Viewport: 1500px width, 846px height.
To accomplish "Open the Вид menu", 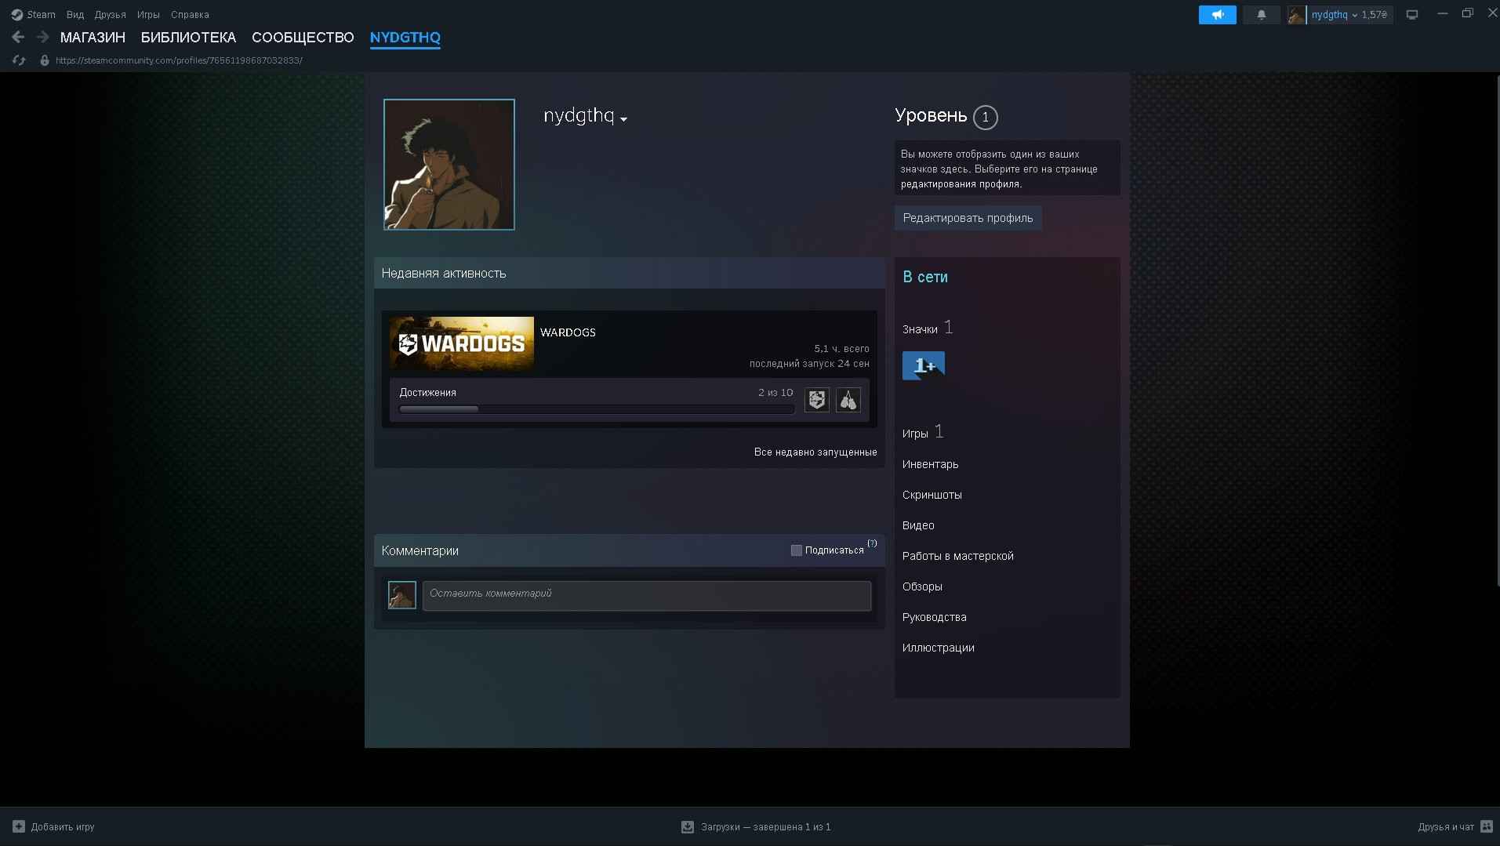I will pyautogui.click(x=75, y=14).
